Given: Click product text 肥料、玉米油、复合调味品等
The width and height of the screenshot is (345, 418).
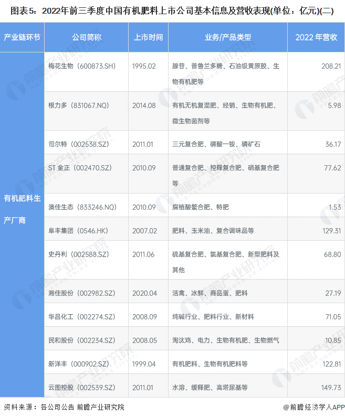Looking at the screenshot, I should click(213, 231).
